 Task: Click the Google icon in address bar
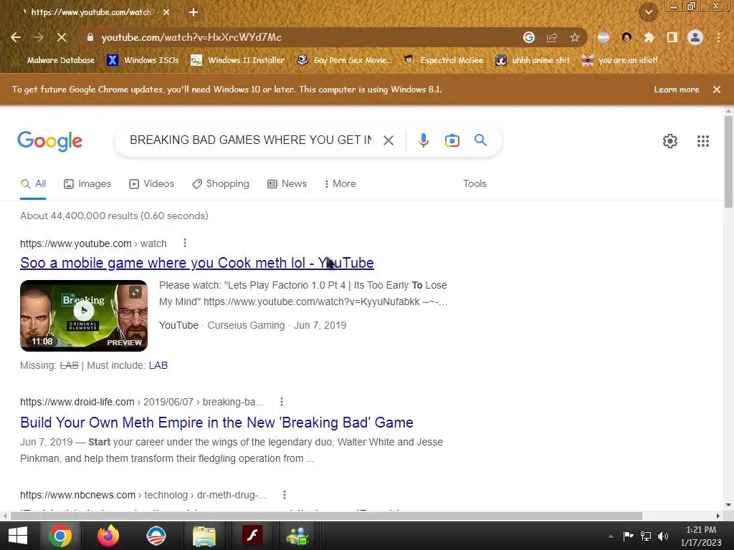point(529,37)
